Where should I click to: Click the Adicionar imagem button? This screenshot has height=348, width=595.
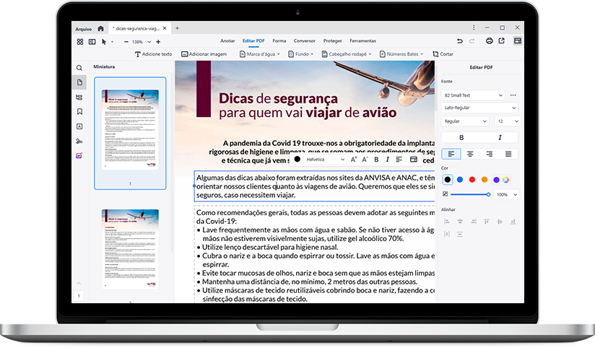204,54
